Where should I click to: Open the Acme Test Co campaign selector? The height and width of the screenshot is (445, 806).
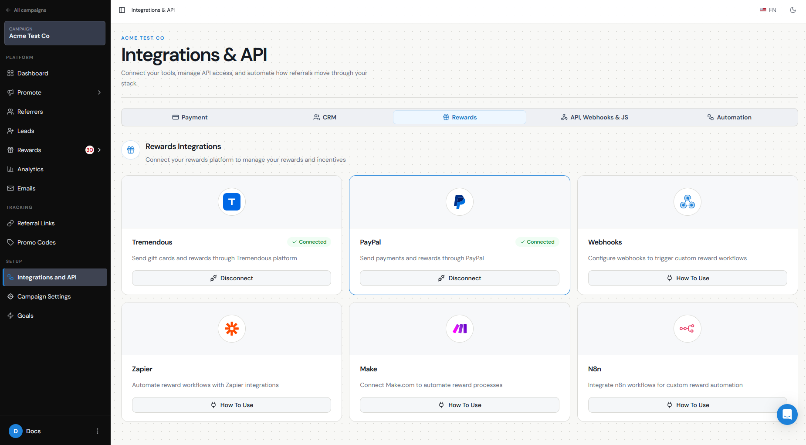(55, 33)
